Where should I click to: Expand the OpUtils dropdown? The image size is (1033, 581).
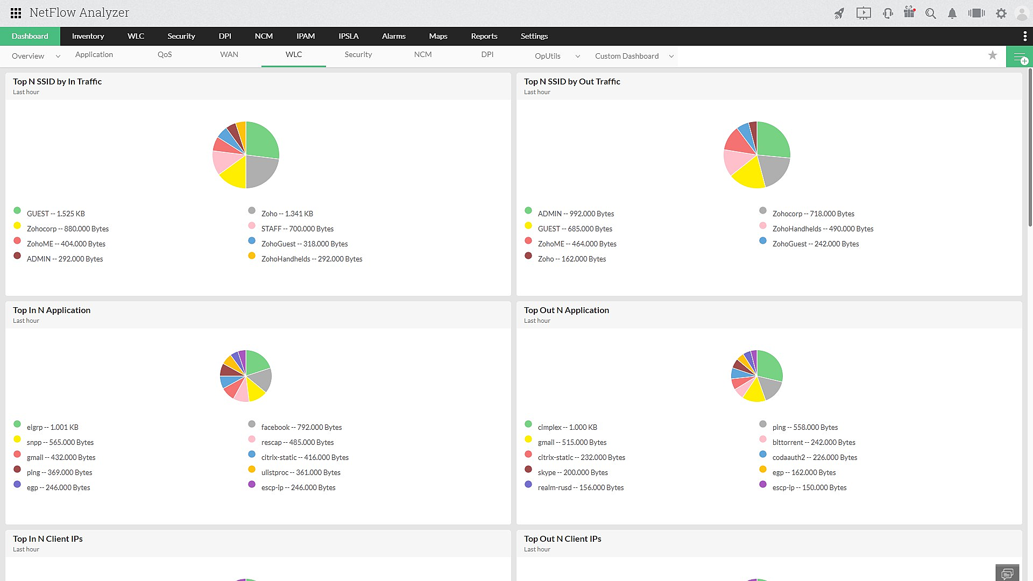[577, 56]
